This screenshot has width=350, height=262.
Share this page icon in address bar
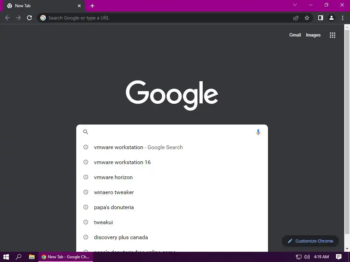click(296, 18)
